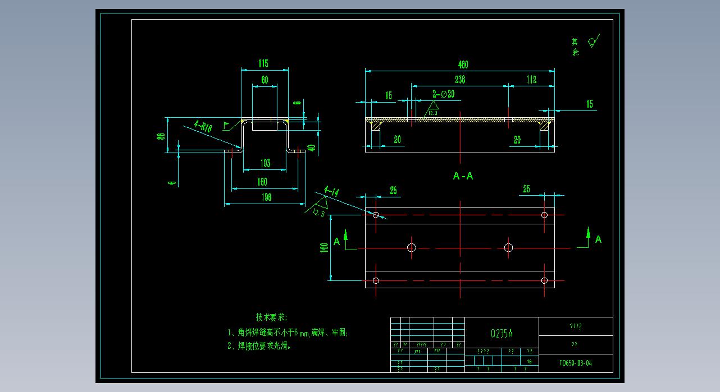Select the Q235A material cell in title block
Screen dimensions: 720x392
[502, 333]
